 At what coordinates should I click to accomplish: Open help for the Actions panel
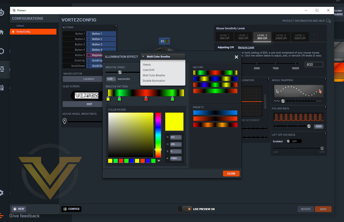[116, 26]
